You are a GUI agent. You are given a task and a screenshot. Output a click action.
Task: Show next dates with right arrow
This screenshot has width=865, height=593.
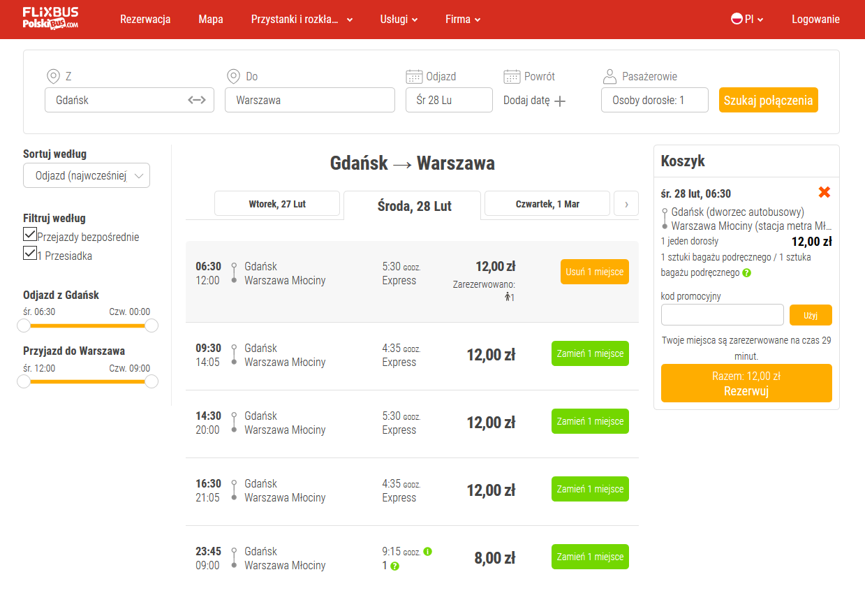point(626,204)
